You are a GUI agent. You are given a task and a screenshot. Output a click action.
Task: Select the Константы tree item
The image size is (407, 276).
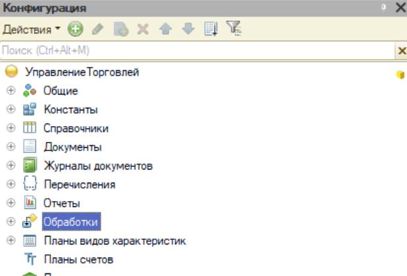tap(71, 109)
